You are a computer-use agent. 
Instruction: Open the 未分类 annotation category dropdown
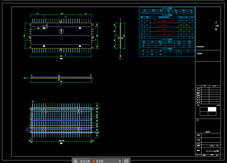[107, 161]
